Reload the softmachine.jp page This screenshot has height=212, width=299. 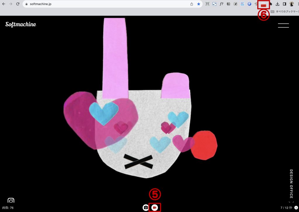[x=18, y=4]
